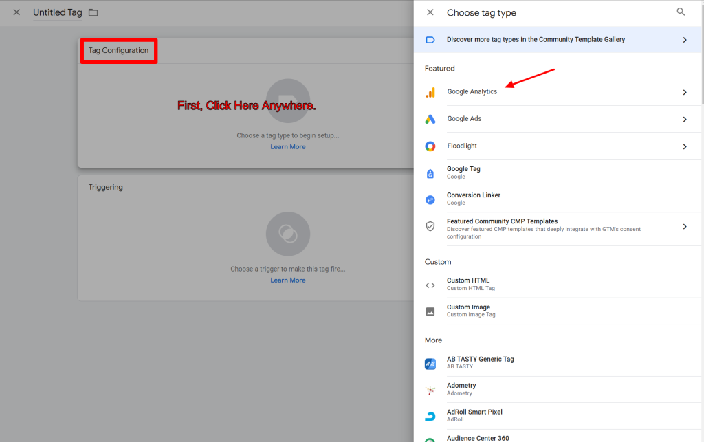Image resolution: width=704 pixels, height=442 pixels.
Task: Click the Google Tag icon
Action: (x=431, y=172)
